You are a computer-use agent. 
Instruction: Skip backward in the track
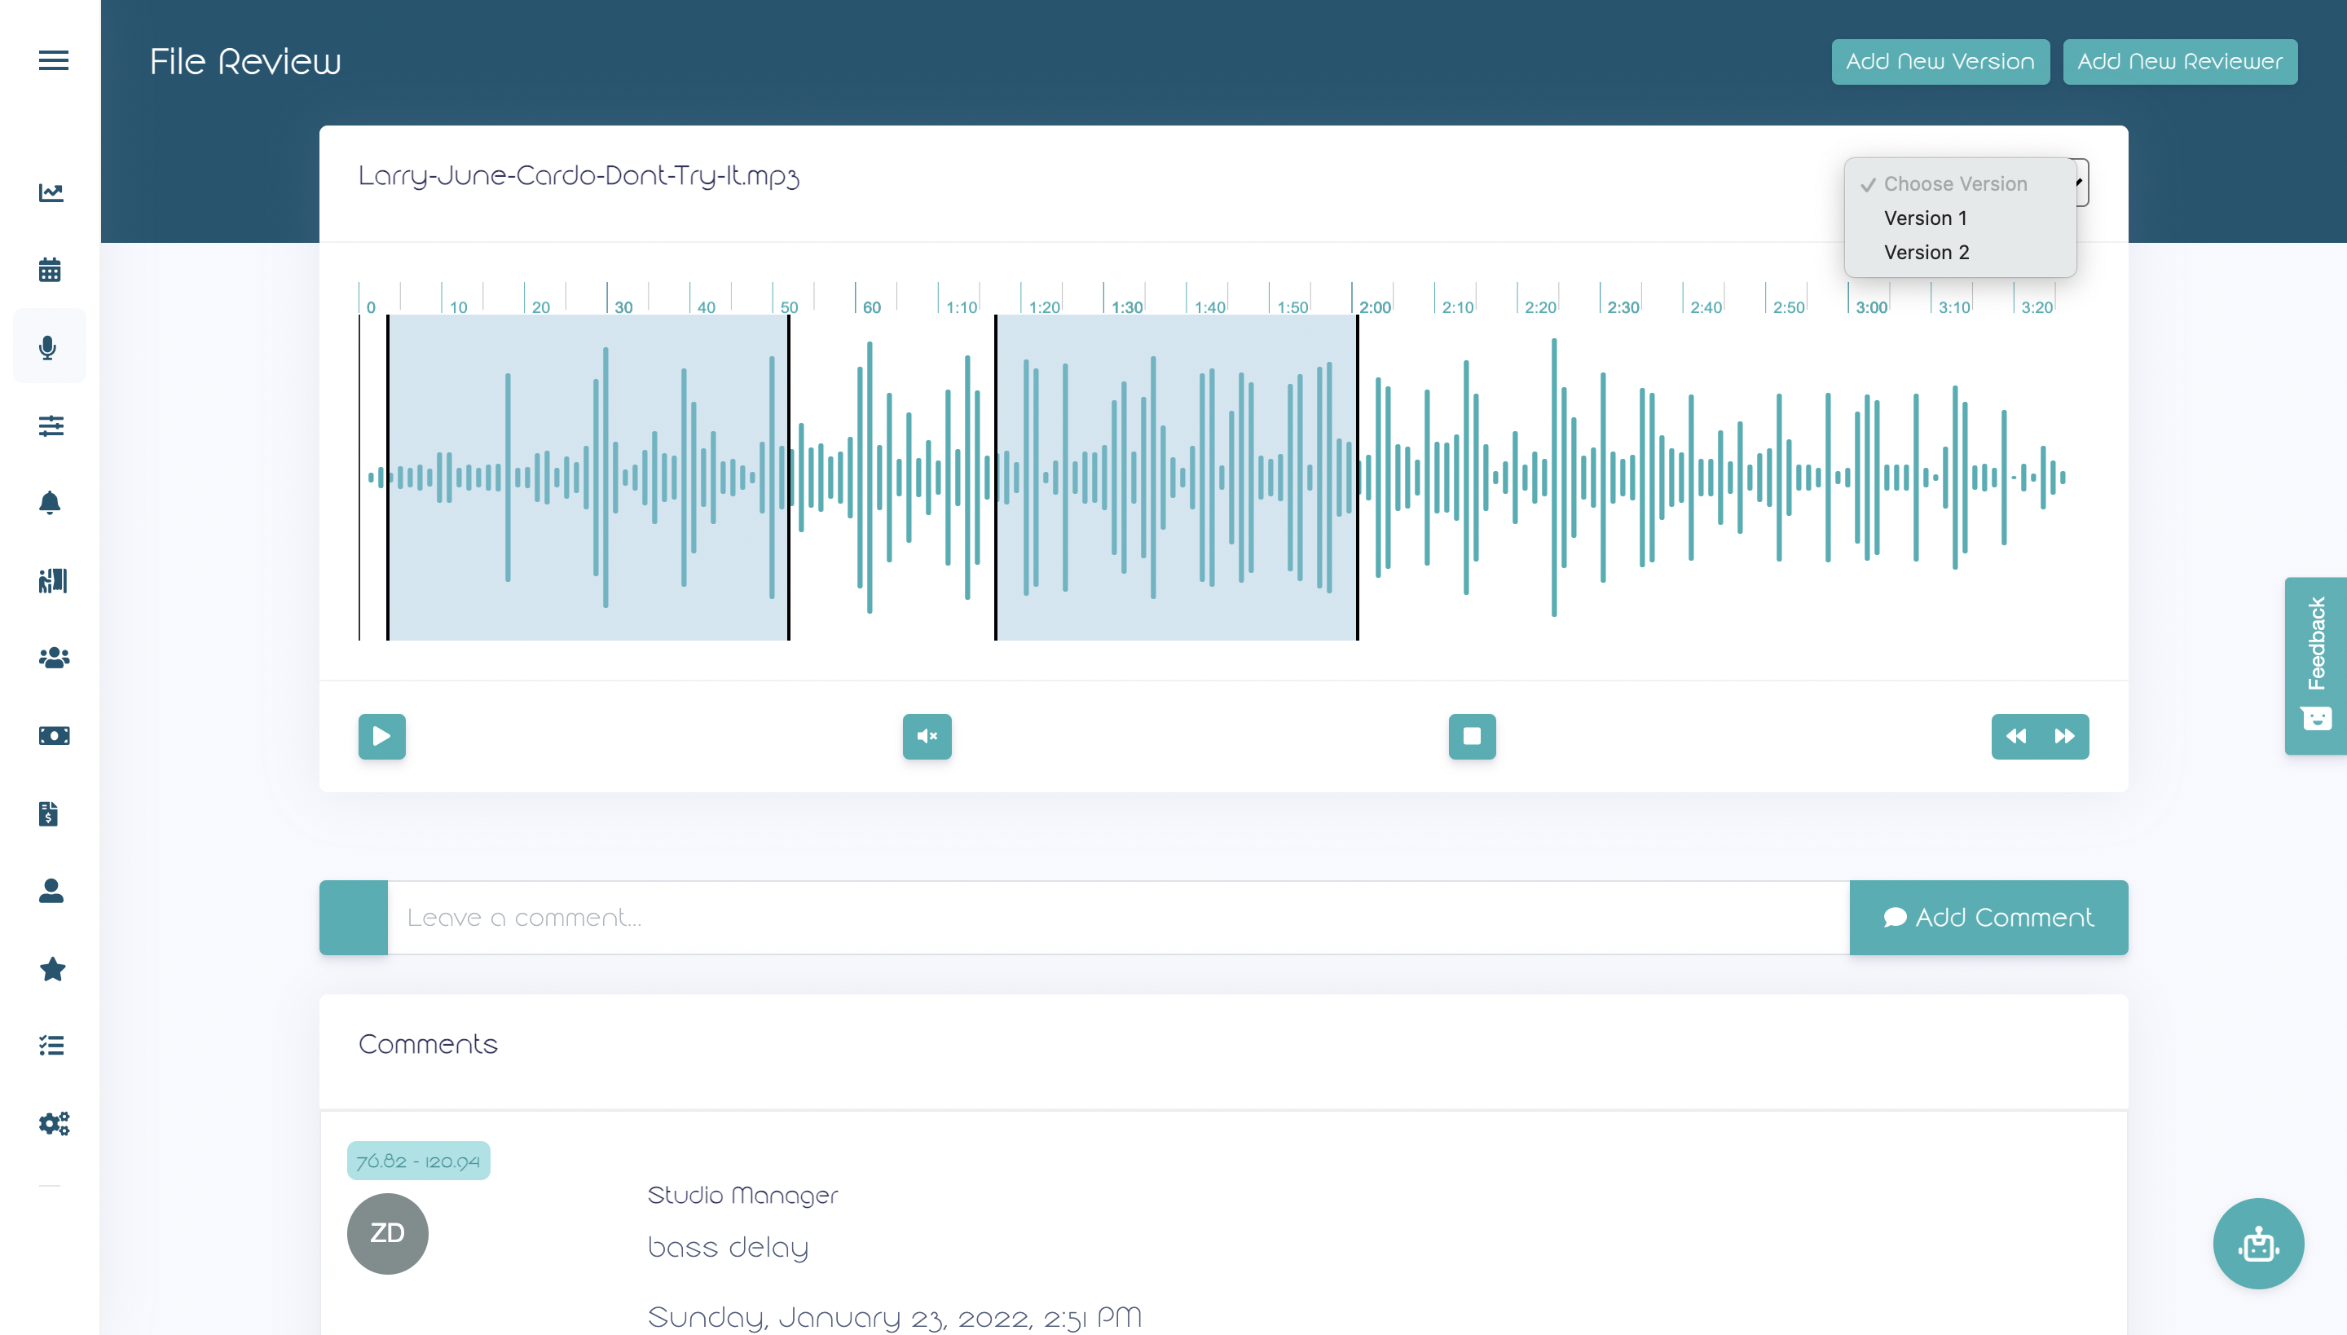[2016, 736]
